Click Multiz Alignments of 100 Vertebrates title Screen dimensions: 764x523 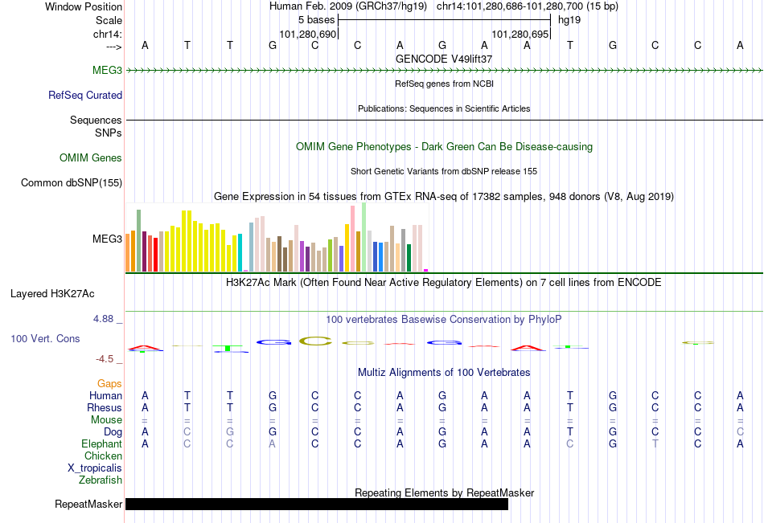click(x=444, y=373)
